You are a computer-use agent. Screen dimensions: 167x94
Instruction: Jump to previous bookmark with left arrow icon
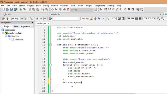point(37,19)
